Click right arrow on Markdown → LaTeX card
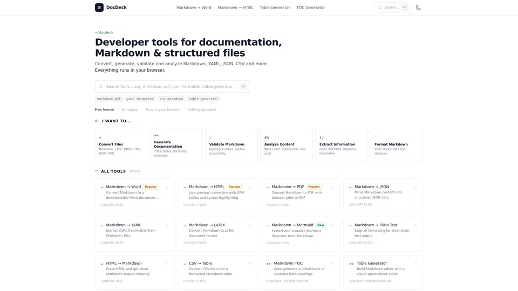The height and width of the screenshot is (291, 518). click(250, 225)
